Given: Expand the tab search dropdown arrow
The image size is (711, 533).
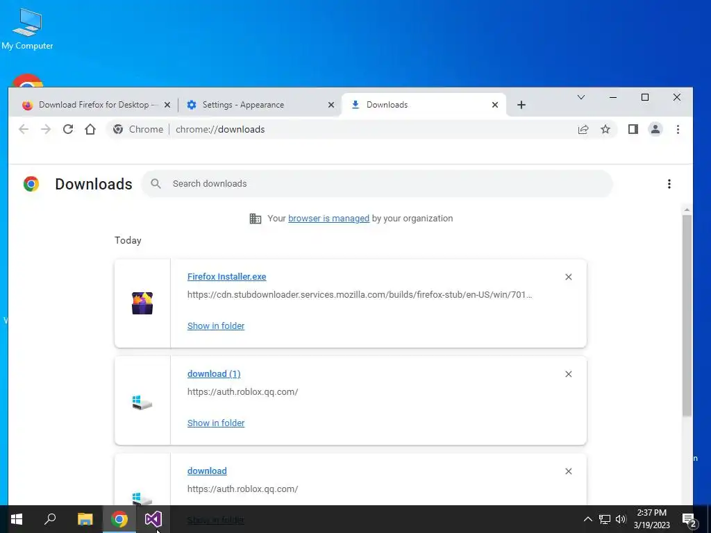Looking at the screenshot, I should (581, 97).
